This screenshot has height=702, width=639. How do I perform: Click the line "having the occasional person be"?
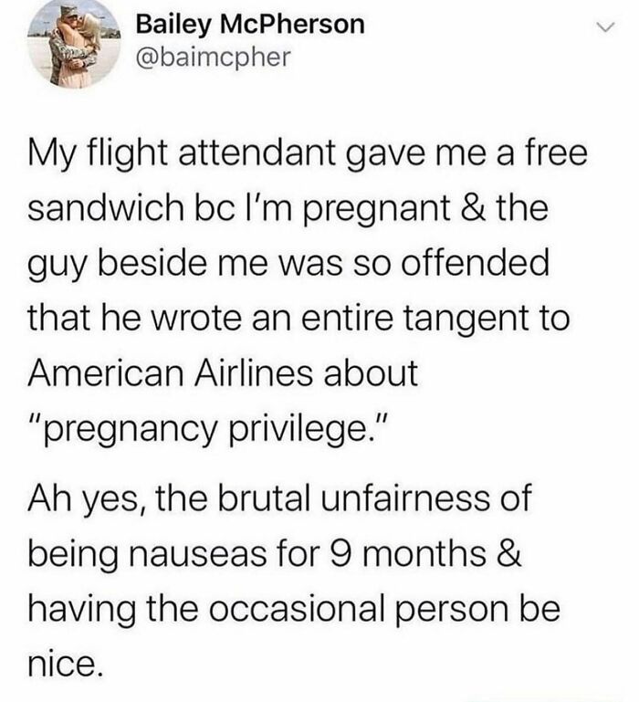tap(294, 608)
